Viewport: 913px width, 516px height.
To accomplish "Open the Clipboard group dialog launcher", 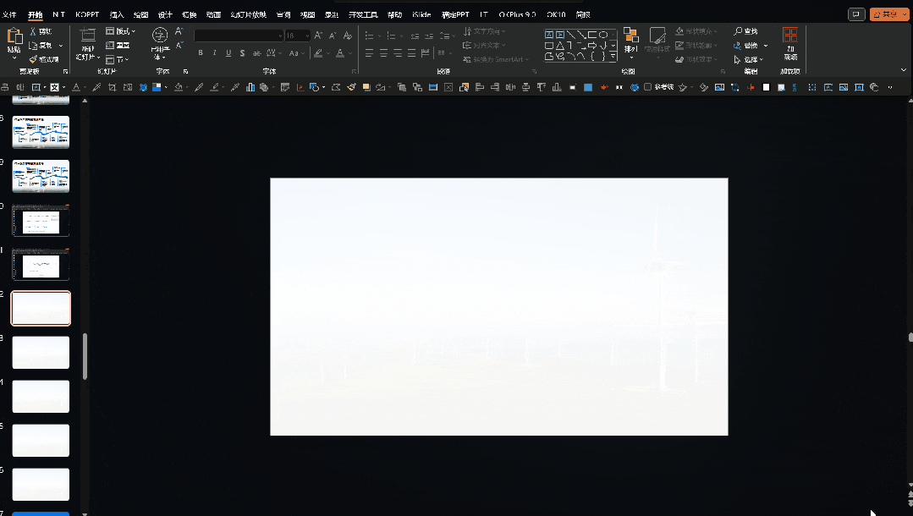I will (x=65, y=71).
